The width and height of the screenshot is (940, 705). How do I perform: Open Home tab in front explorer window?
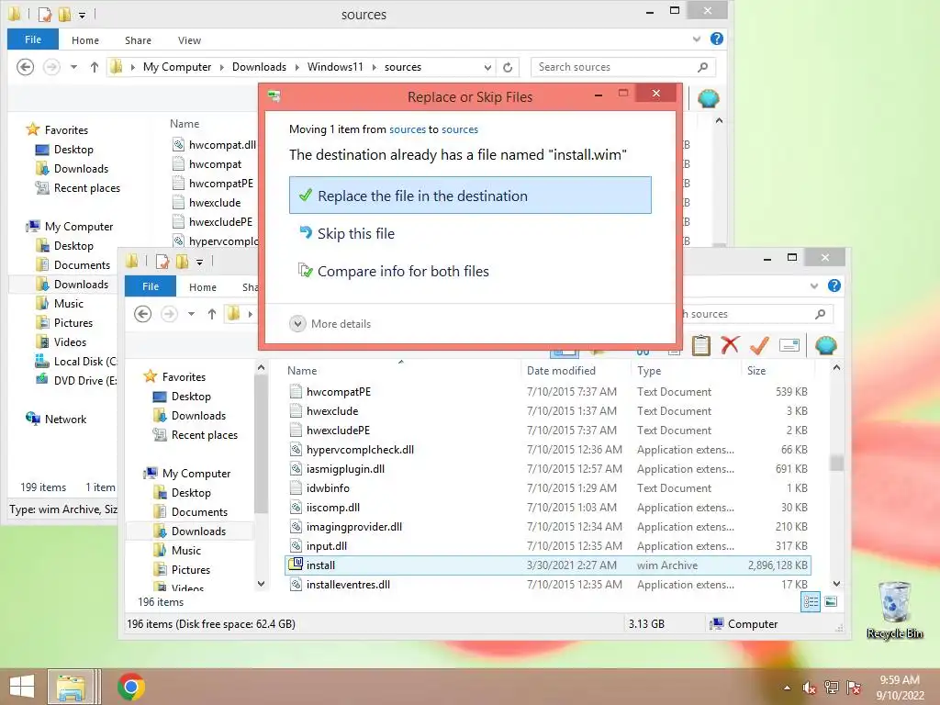tap(203, 287)
